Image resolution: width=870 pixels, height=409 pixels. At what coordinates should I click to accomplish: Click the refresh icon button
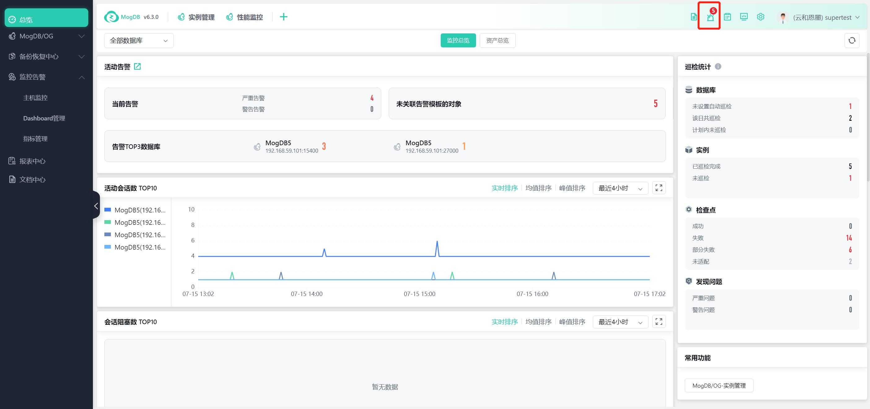point(852,41)
